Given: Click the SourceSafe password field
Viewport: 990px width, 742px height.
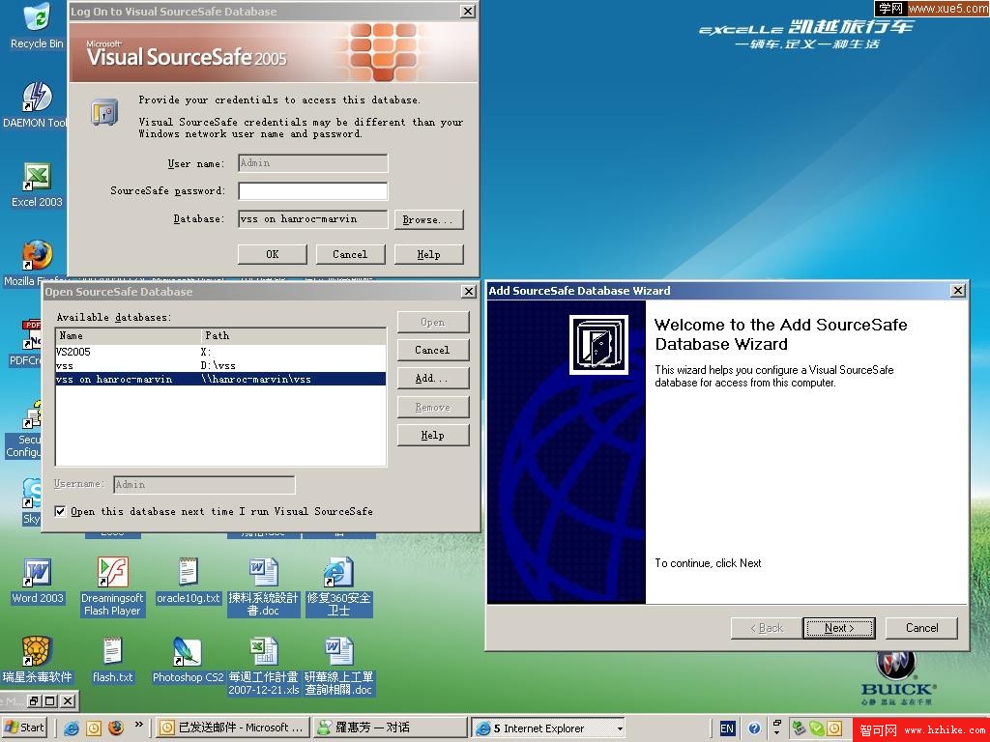Looking at the screenshot, I should point(313,190).
